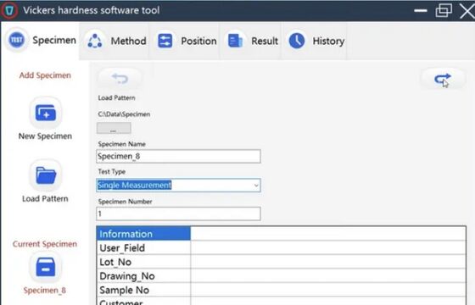Minimize the Vickers hardness window
Viewport: 475px width, 305px height.
pos(421,10)
